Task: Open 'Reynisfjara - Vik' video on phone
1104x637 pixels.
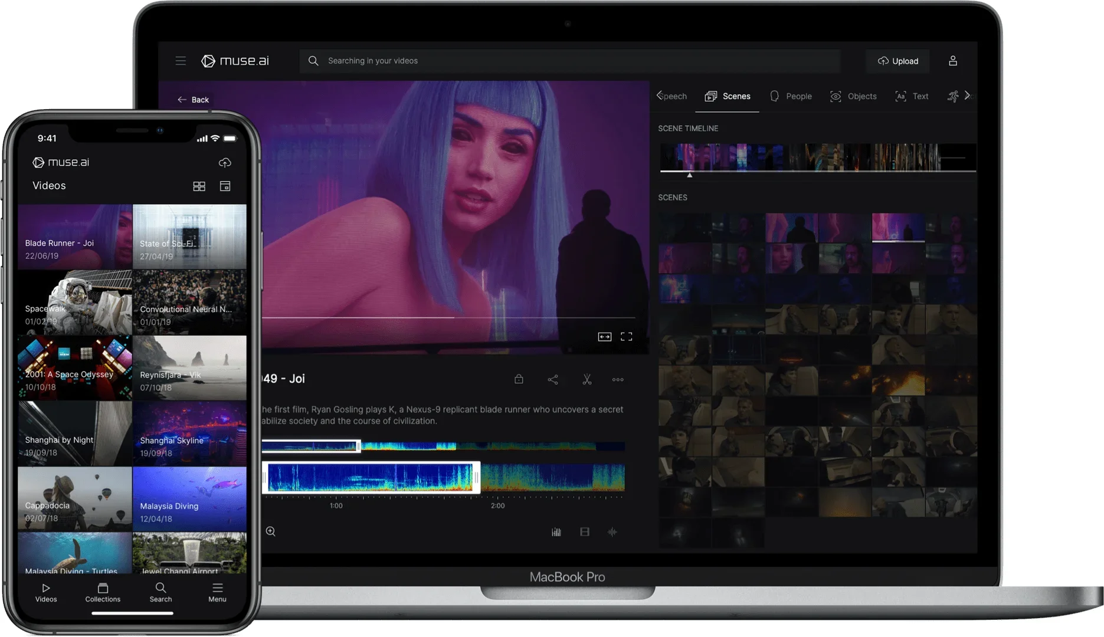Action: point(189,368)
